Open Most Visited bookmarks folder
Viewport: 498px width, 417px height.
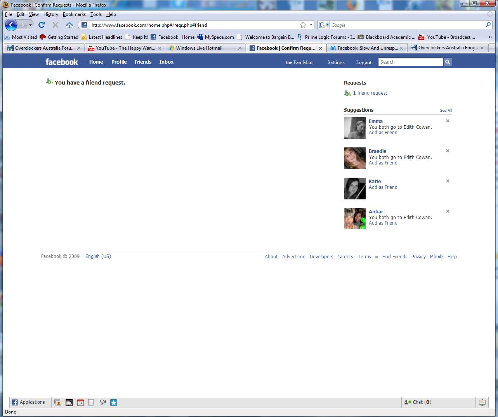(x=21, y=37)
